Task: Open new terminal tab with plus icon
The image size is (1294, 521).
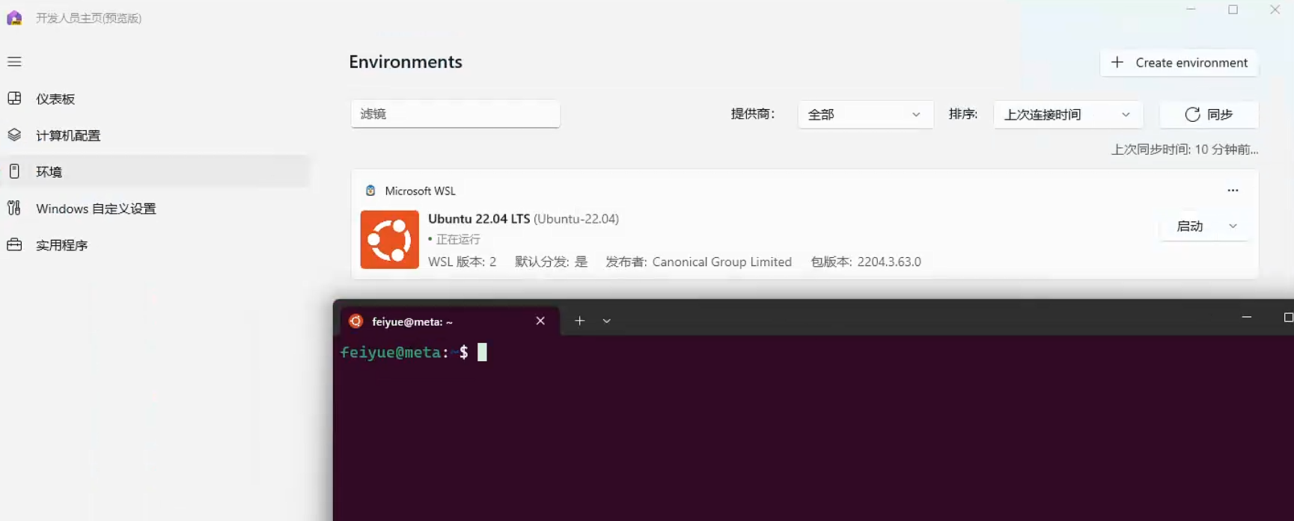Action: (579, 321)
